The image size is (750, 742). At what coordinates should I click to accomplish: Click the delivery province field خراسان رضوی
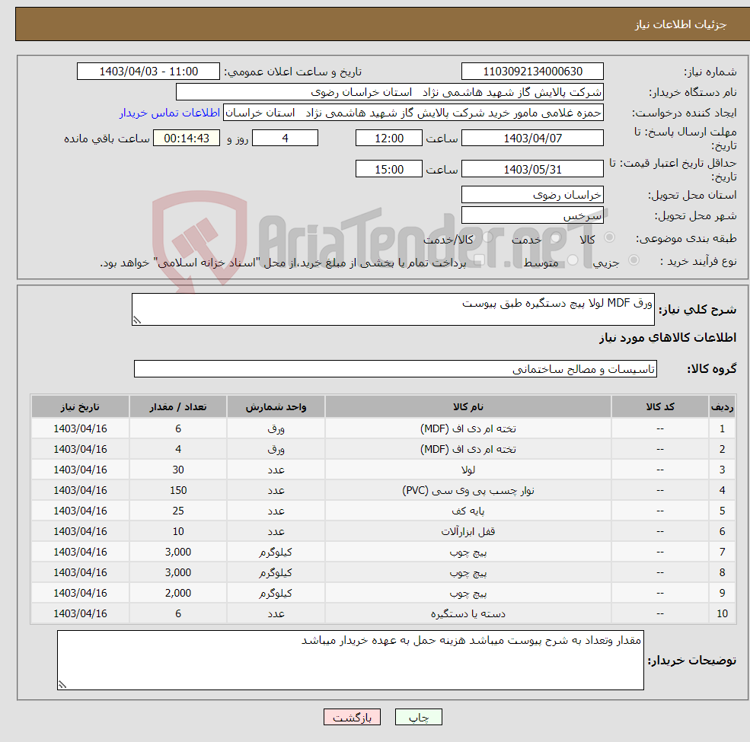coord(532,195)
